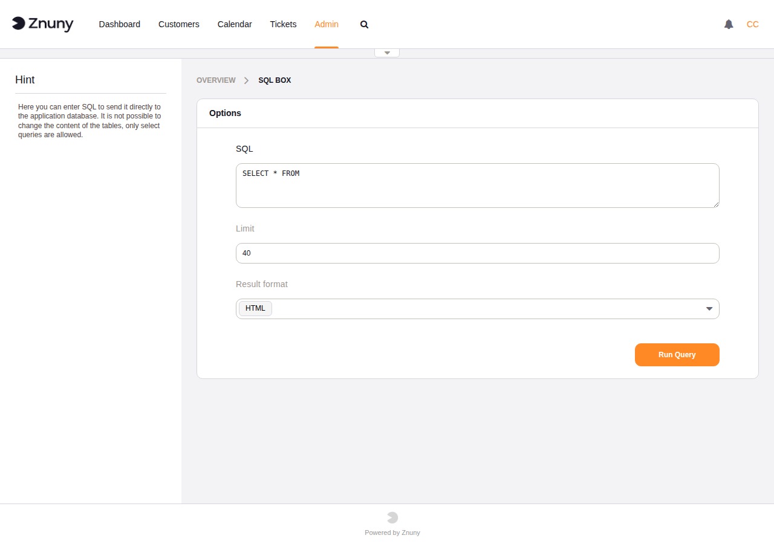Click the Result format label
The width and height of the screenshot is (774, 544).
pyautogui.click(x=262, y=284)
